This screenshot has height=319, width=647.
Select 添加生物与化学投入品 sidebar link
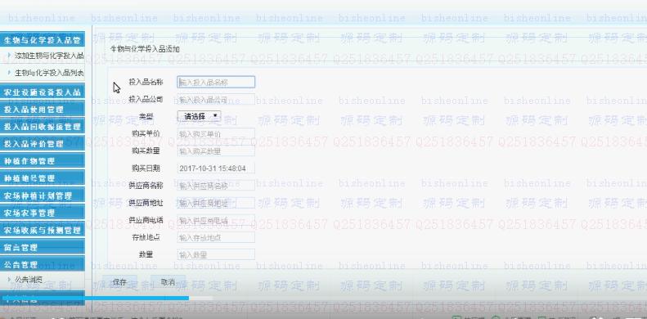coord(49,56)
